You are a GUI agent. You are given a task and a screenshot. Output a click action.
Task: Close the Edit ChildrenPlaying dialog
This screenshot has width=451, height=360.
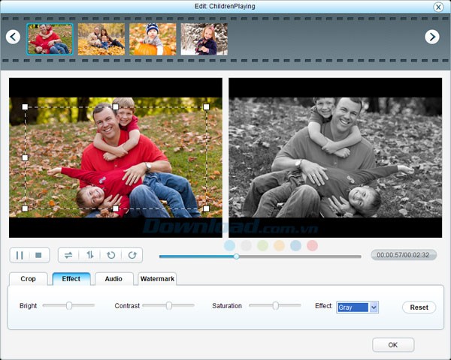tap(438, 7)
